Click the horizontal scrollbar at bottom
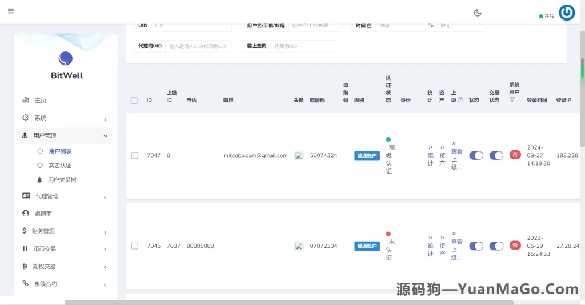Image resolution: width=585 pixels, height=305 pixels. pyautogui.click(x=289, y=302)
